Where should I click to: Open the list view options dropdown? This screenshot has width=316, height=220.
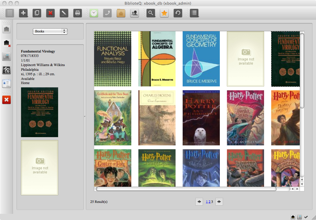coord(194,13)
